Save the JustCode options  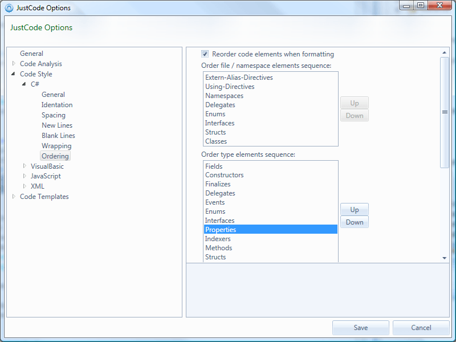pos(361,328)
